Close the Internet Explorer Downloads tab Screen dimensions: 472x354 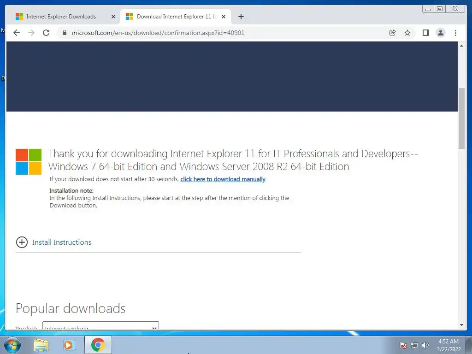coord(113,17)
